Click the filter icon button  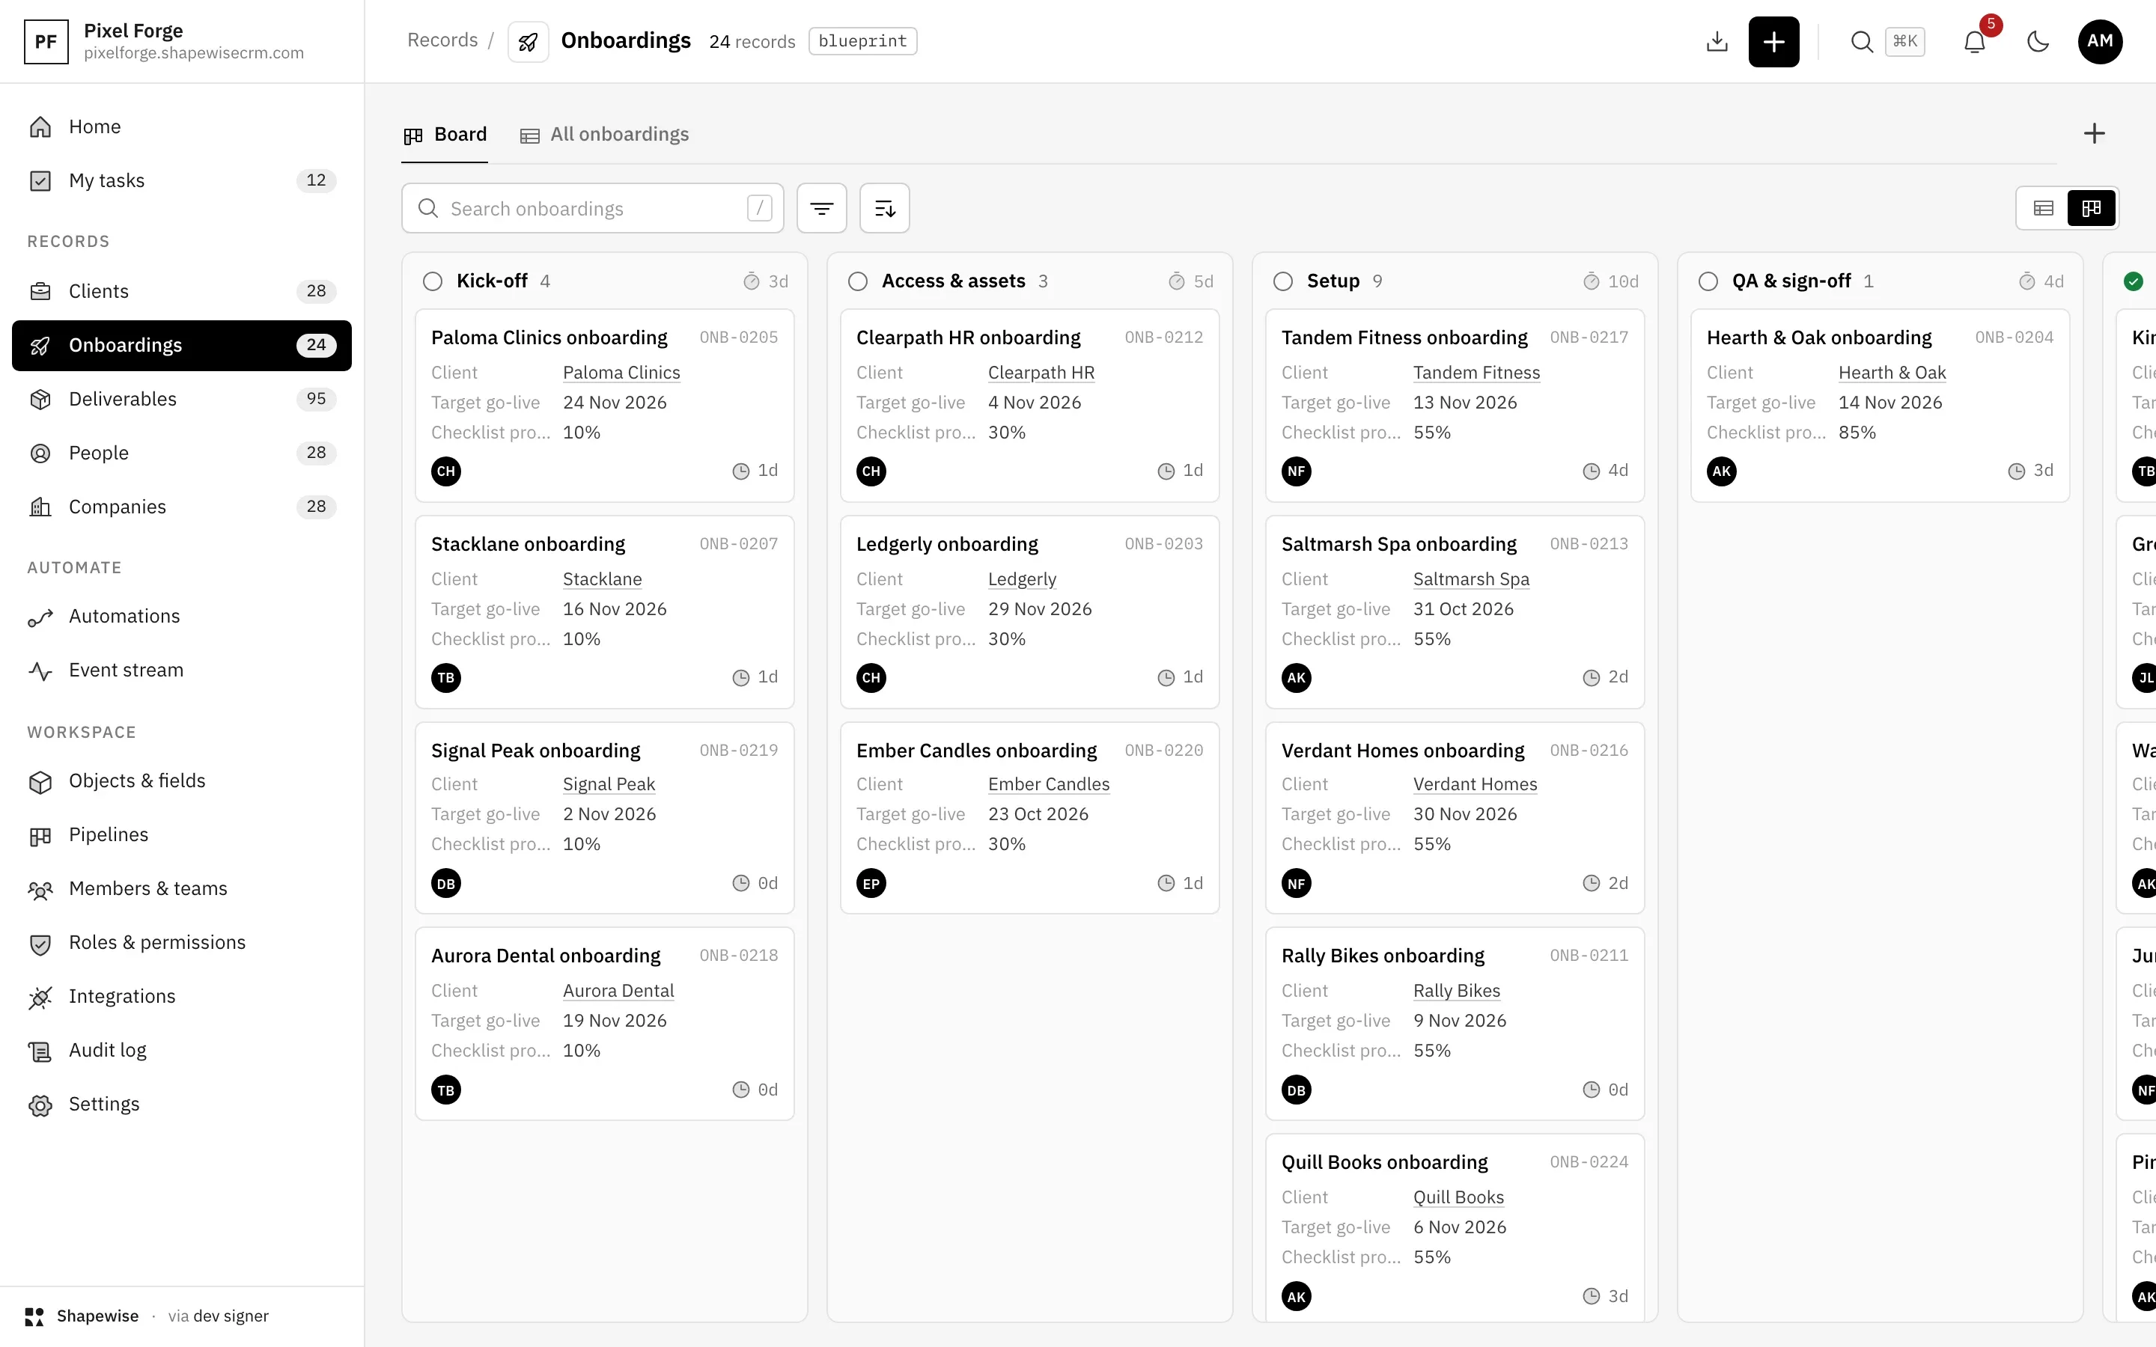coord(821,209)
